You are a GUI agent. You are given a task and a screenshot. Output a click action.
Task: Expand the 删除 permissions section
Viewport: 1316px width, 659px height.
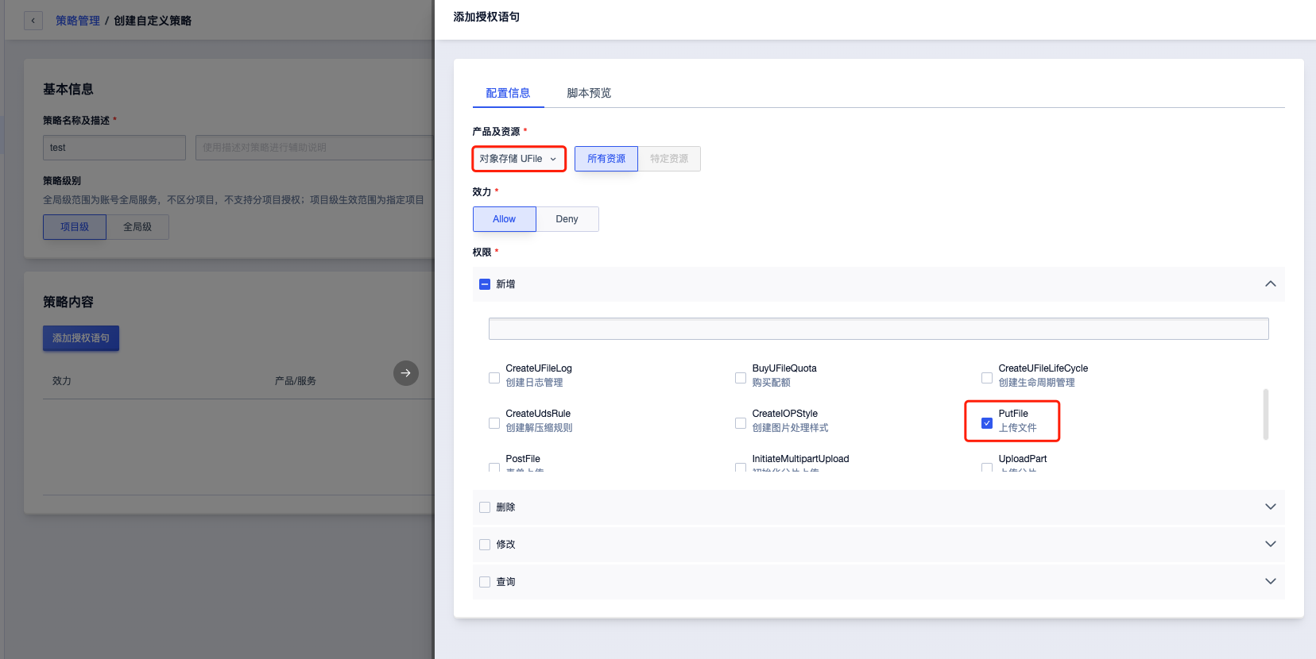(1270, 507)
